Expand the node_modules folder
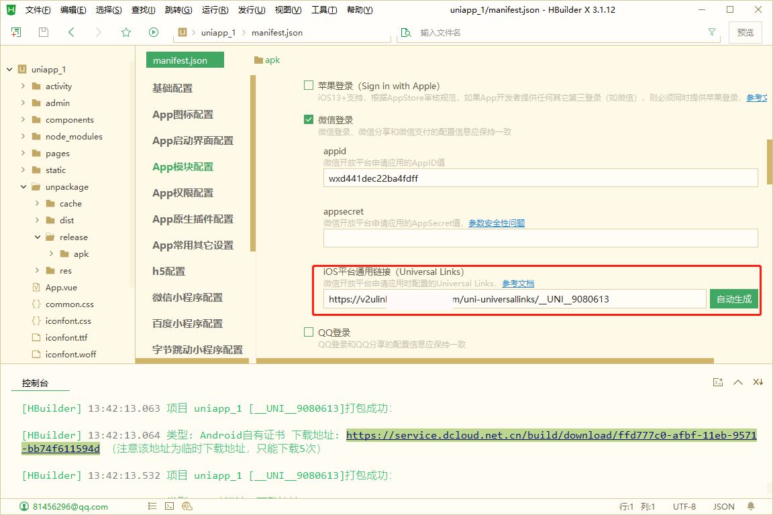The image size is (773, 515). point(23,136)
